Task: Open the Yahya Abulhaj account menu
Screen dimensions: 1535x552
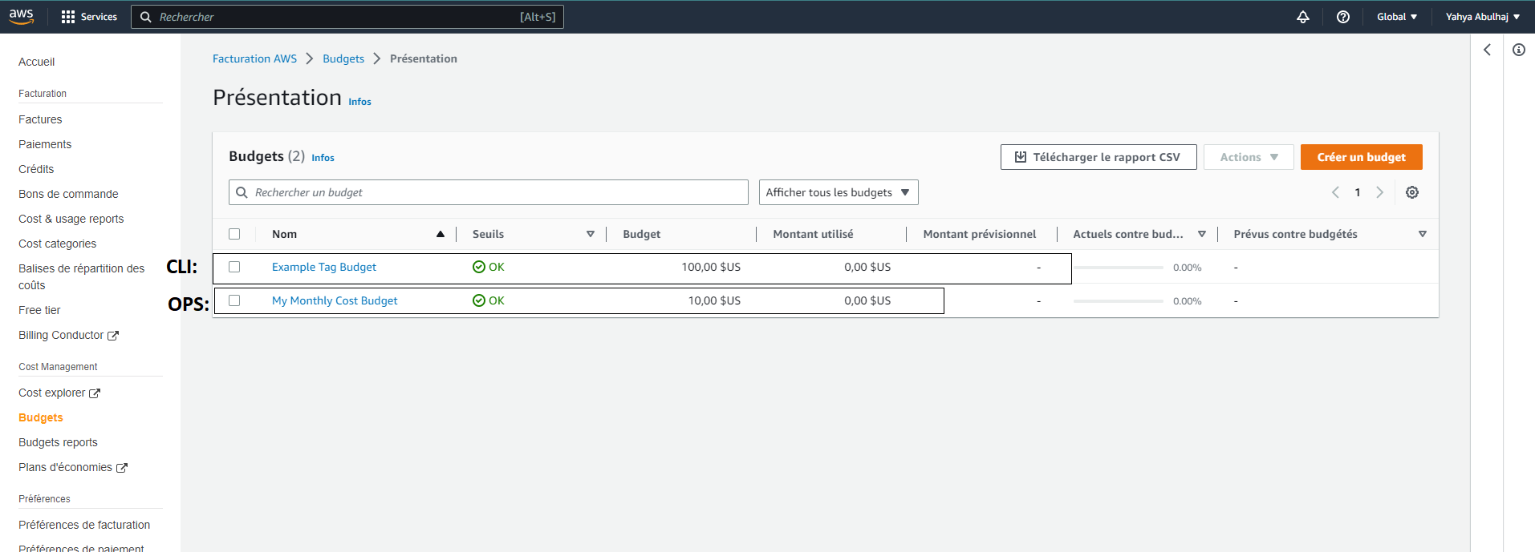Action: click(x=1483, y=17)
